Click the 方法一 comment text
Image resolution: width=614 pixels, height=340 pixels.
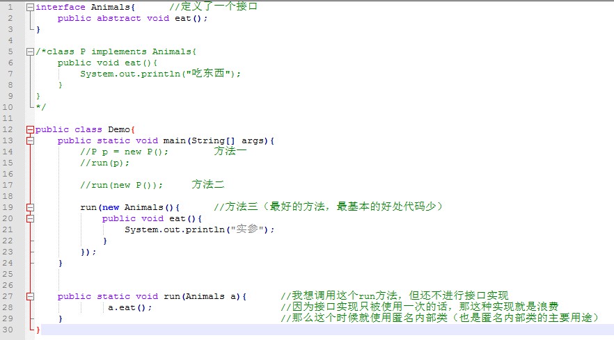pyautogui.click(x=230, y=151)
